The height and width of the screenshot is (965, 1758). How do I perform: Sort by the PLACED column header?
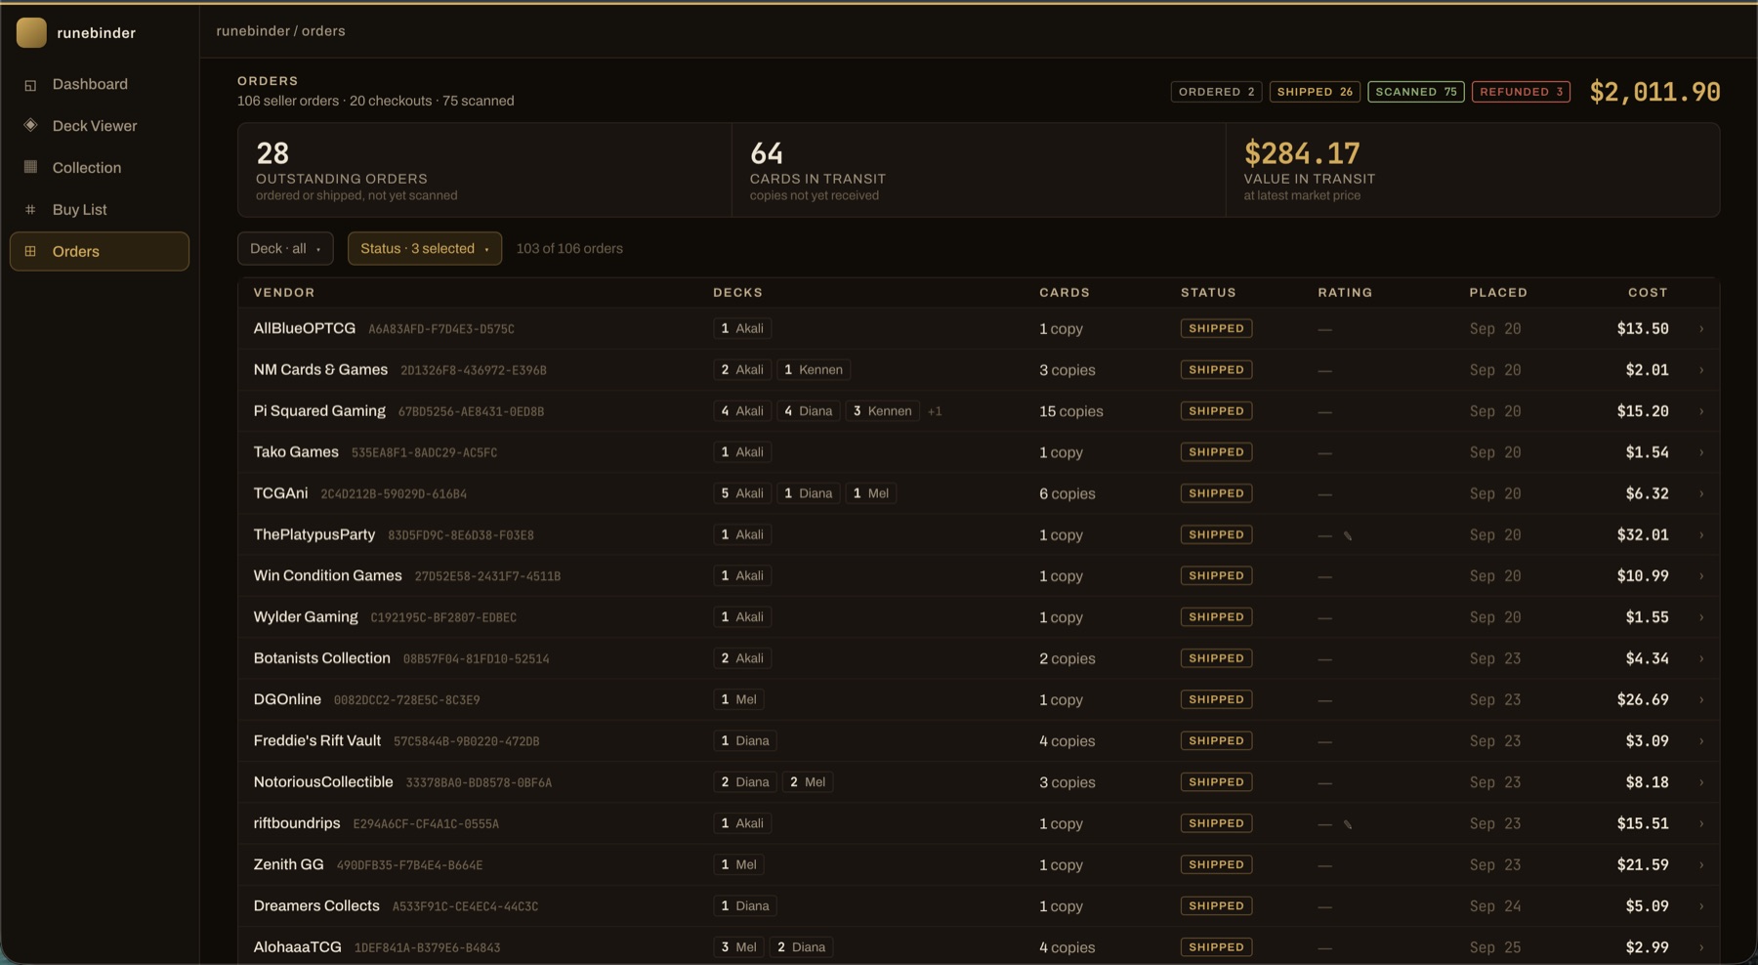click(x=1498, y=292)
